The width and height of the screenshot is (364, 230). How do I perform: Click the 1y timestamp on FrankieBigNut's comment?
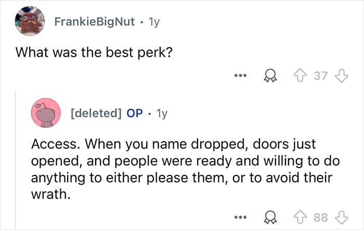point(154,22)
